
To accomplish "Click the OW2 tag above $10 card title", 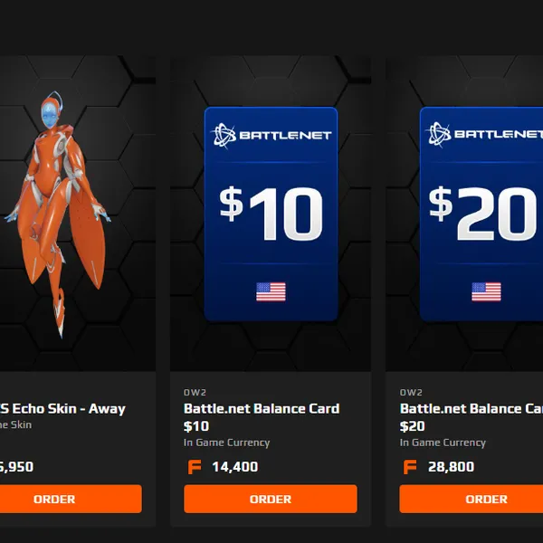I will [x=195, y=393].
